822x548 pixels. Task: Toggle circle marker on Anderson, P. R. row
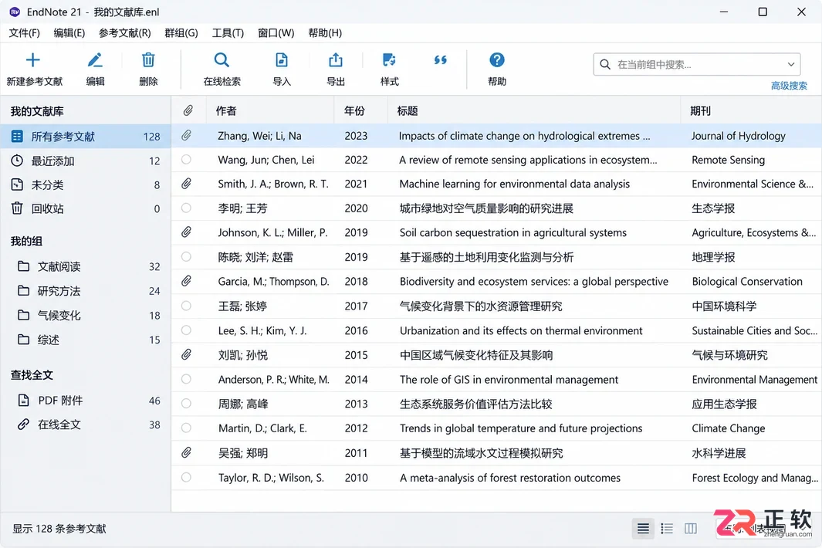click(186, 379)
